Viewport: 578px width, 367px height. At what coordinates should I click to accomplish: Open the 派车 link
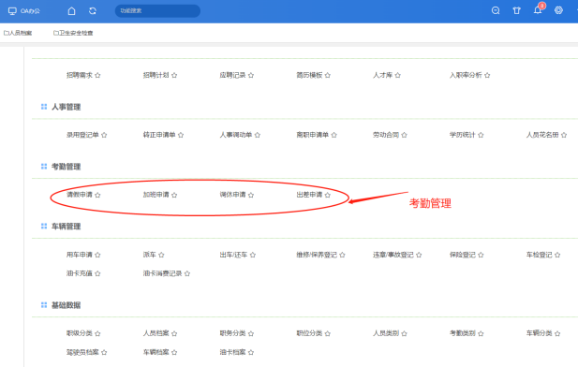(150, 255)
